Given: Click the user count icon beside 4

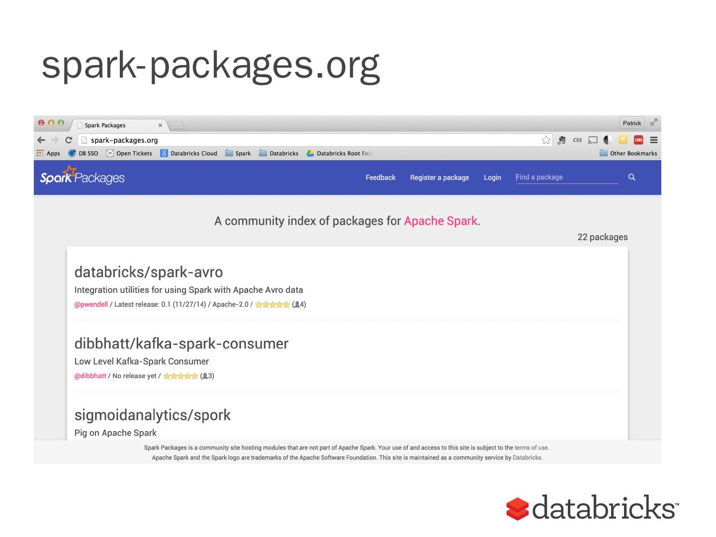Looking at the screenshot, I should coord(297,304).
